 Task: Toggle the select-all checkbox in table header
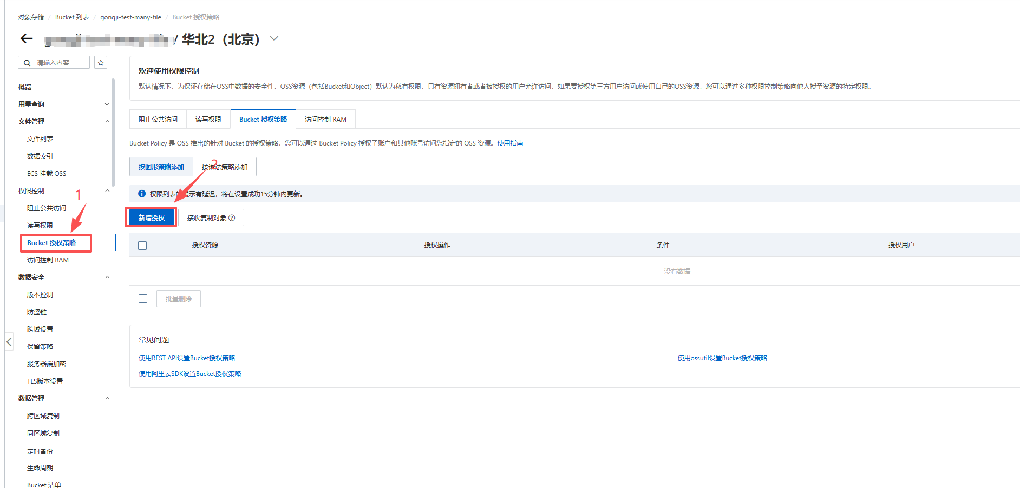(142, 246)
